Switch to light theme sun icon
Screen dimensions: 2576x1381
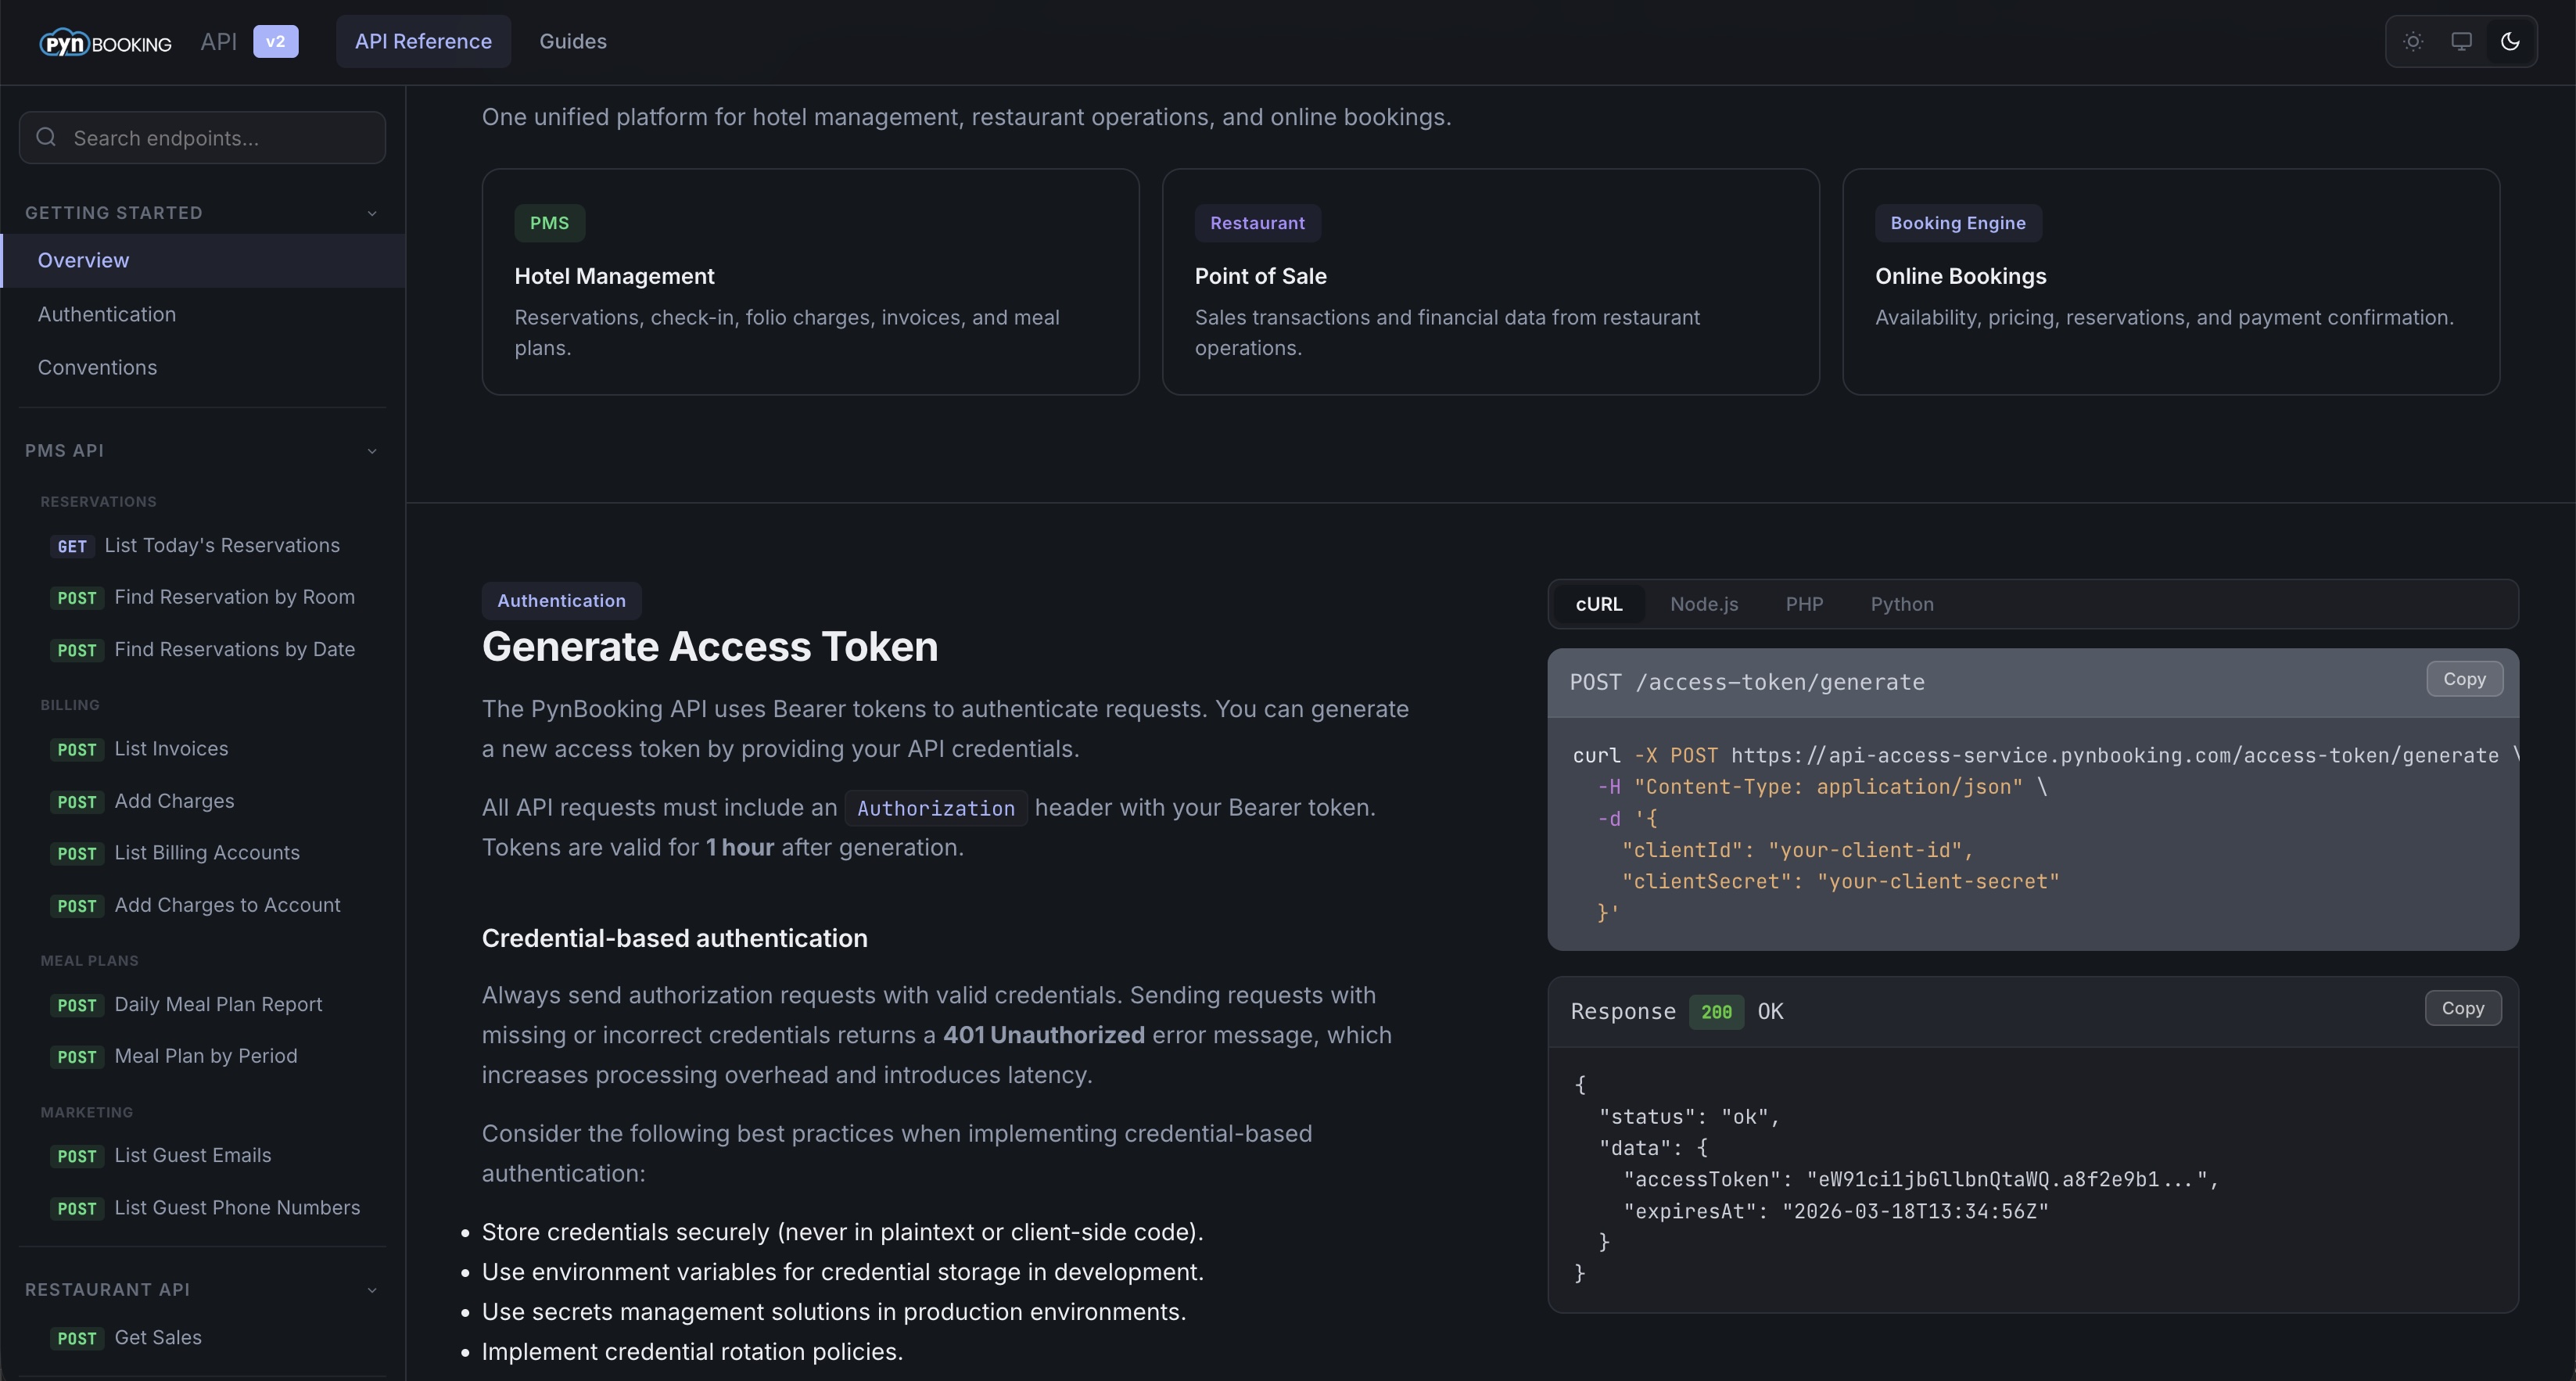(2413, 42)
